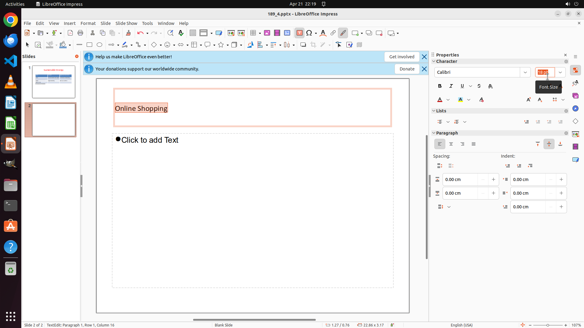Screen dimensions: 584x328
Task: Click the Donate button
Action: (407, 69)
